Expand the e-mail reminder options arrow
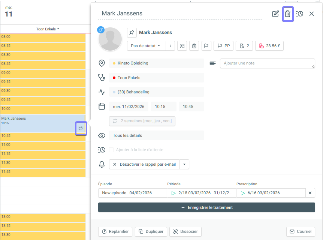 (184, 164)
